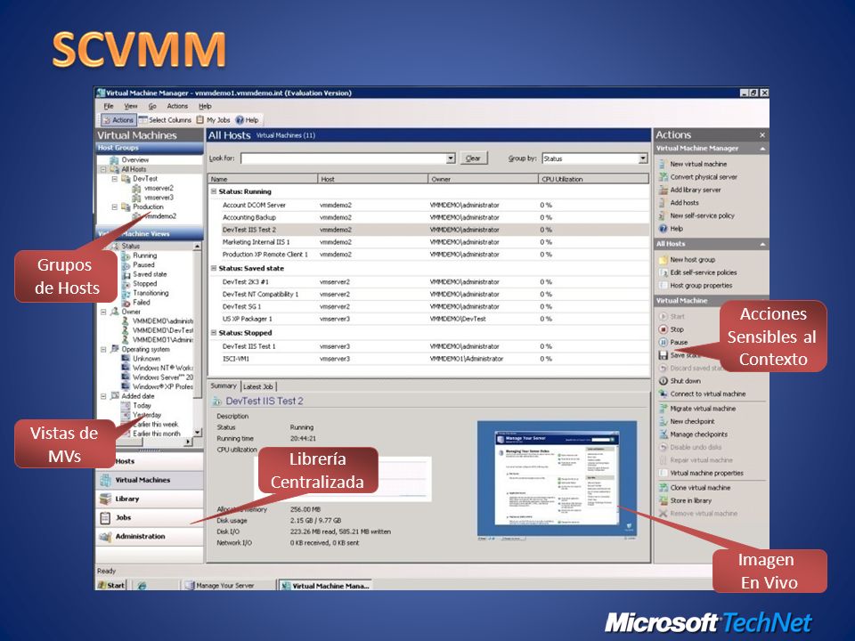Open the View menu
The width and height of the screenshot is (855, 641).
point(131,106)
